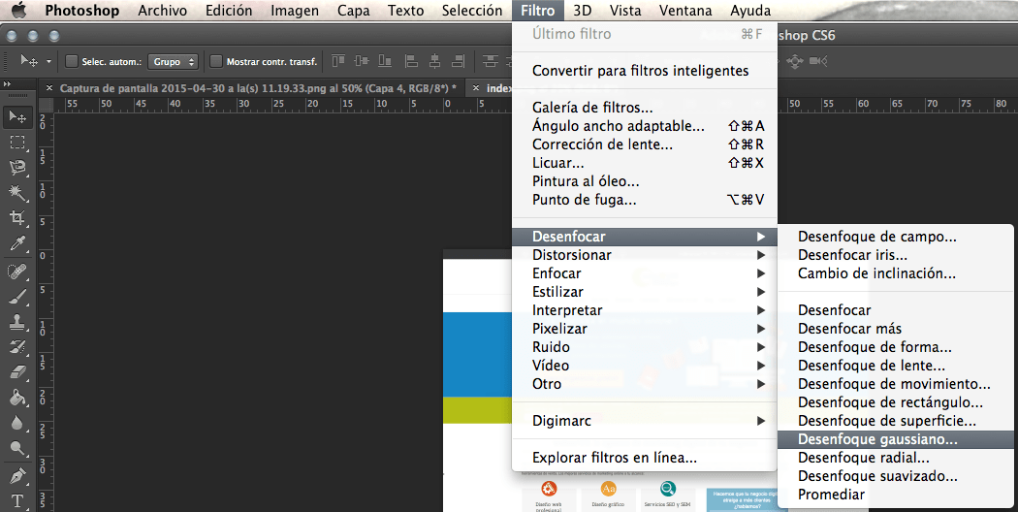Choose Desenfoque gaussiano from submenu
Screen dimensions: 1018x512
click(877, 439)
